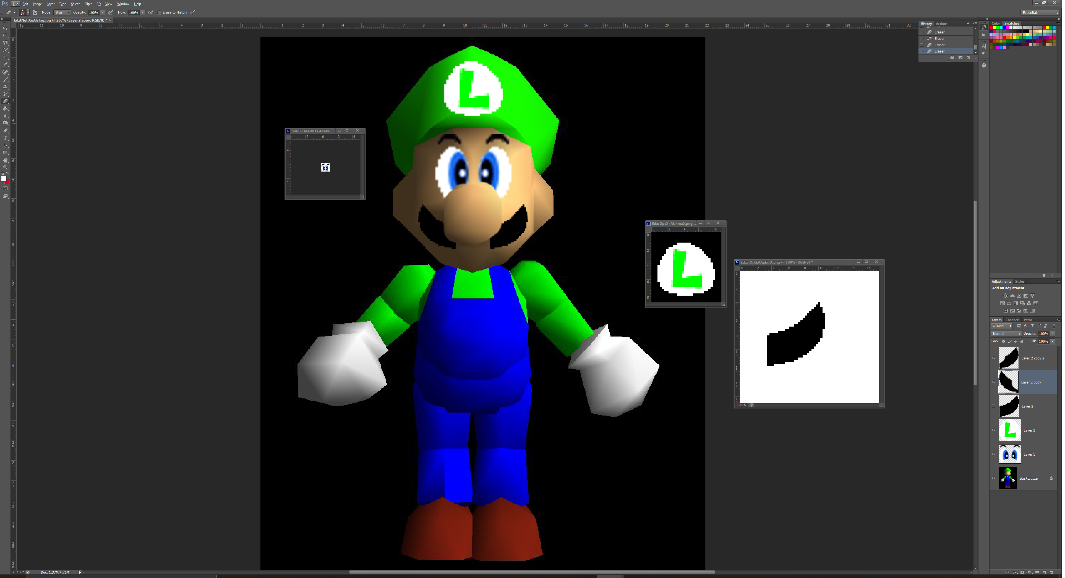This screenshot has height=578, width=1065.
Task: Create a new layer group folder
Action: click(1037, 572)
